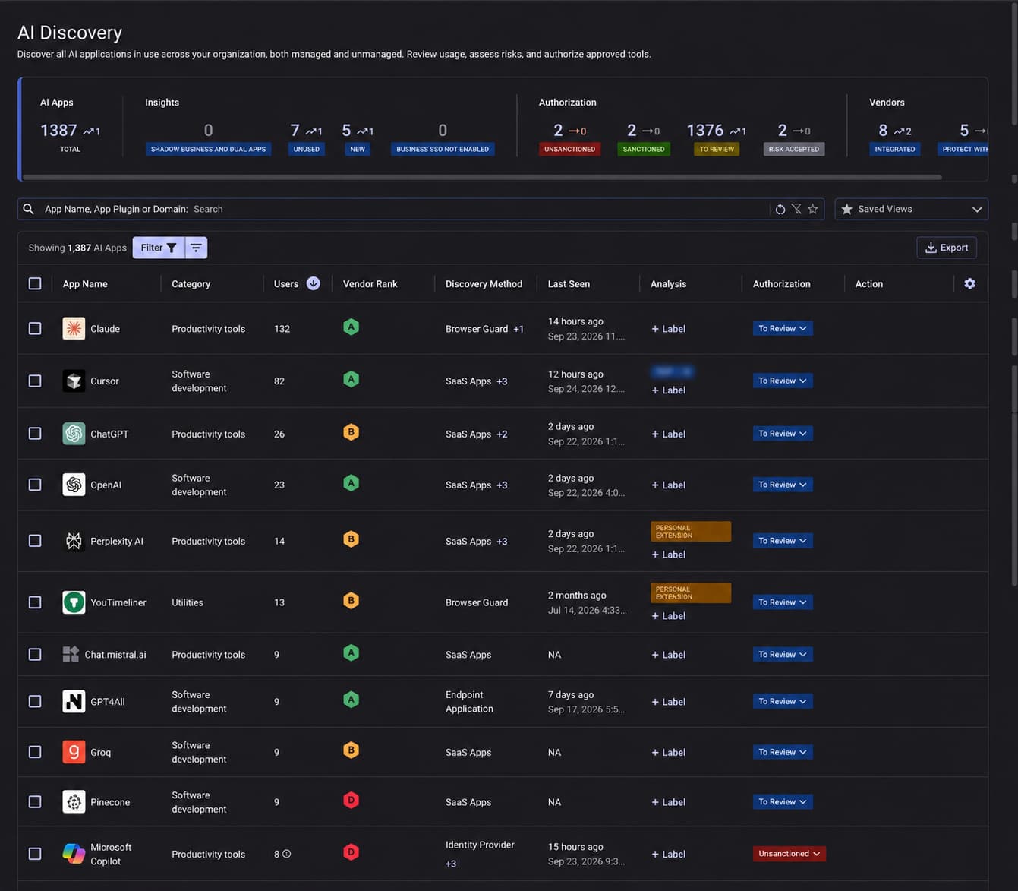Click the Pinecone app icon

coord(74,801)
